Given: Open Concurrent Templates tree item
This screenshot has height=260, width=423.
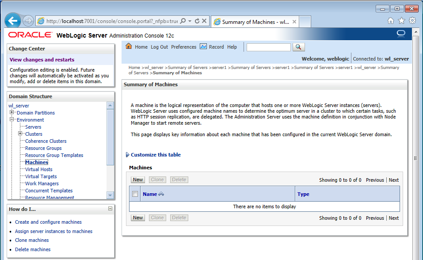Looking at the screenshot, I should pyautogui.click(x=49, y=191).
